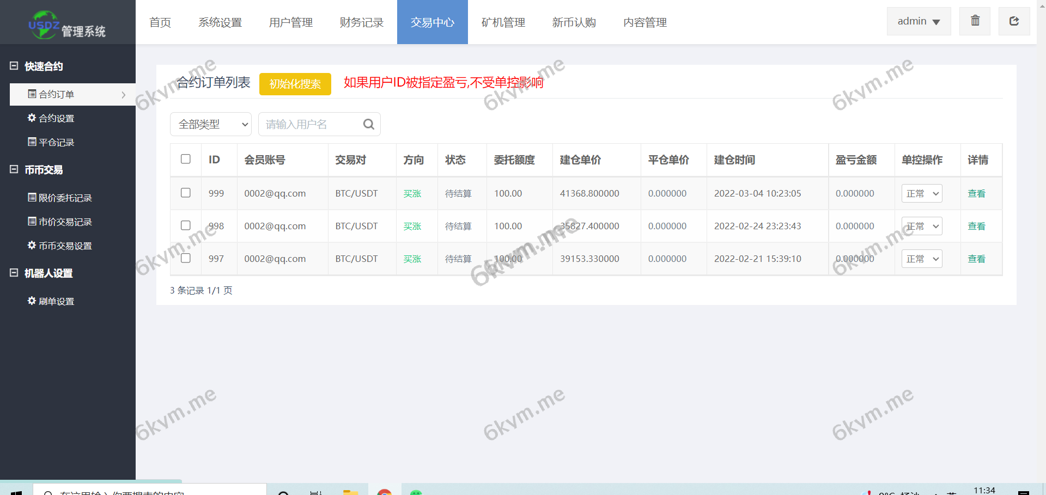Open 币币交易设置 via its gear icon
The height and width of the screenshot is (495, 1046).
pyautogui.click(x=31, y=246)
